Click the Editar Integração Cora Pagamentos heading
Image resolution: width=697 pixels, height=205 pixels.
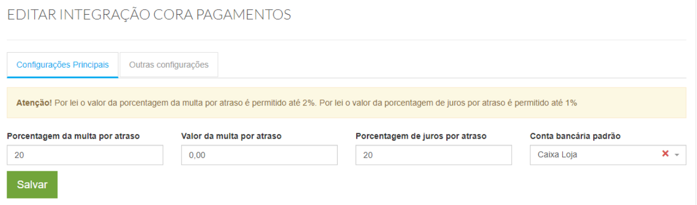tap(149, 15)
